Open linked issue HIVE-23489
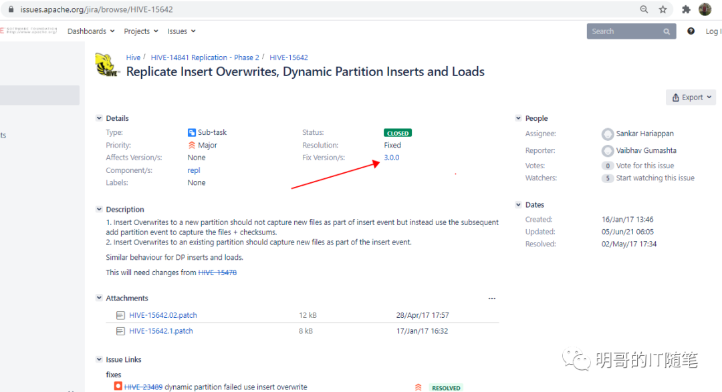The height and width of the screenshot is (392, 722). tap(143, 387)
